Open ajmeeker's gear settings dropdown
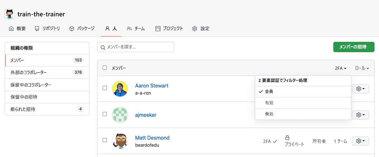 pyautogui.click(x=360, y=115)
